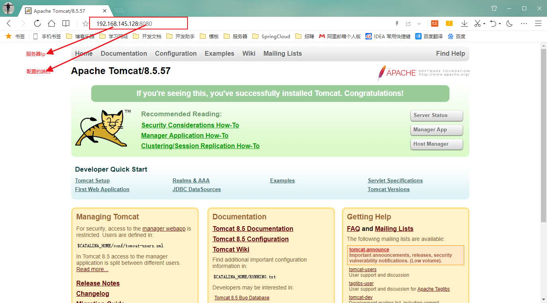Open the 开发文档 bookmark folder
Screen dimensions: 547x303
(x=147, y=36)
